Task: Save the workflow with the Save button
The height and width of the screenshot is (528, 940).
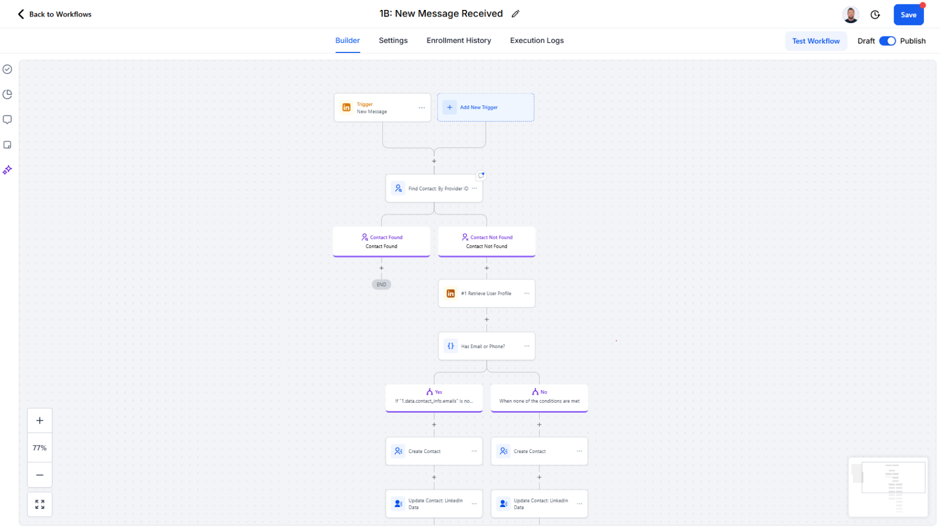Action: (908, 15)
